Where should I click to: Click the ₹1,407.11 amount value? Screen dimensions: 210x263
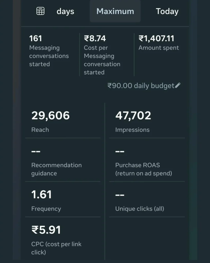point(156,39)
